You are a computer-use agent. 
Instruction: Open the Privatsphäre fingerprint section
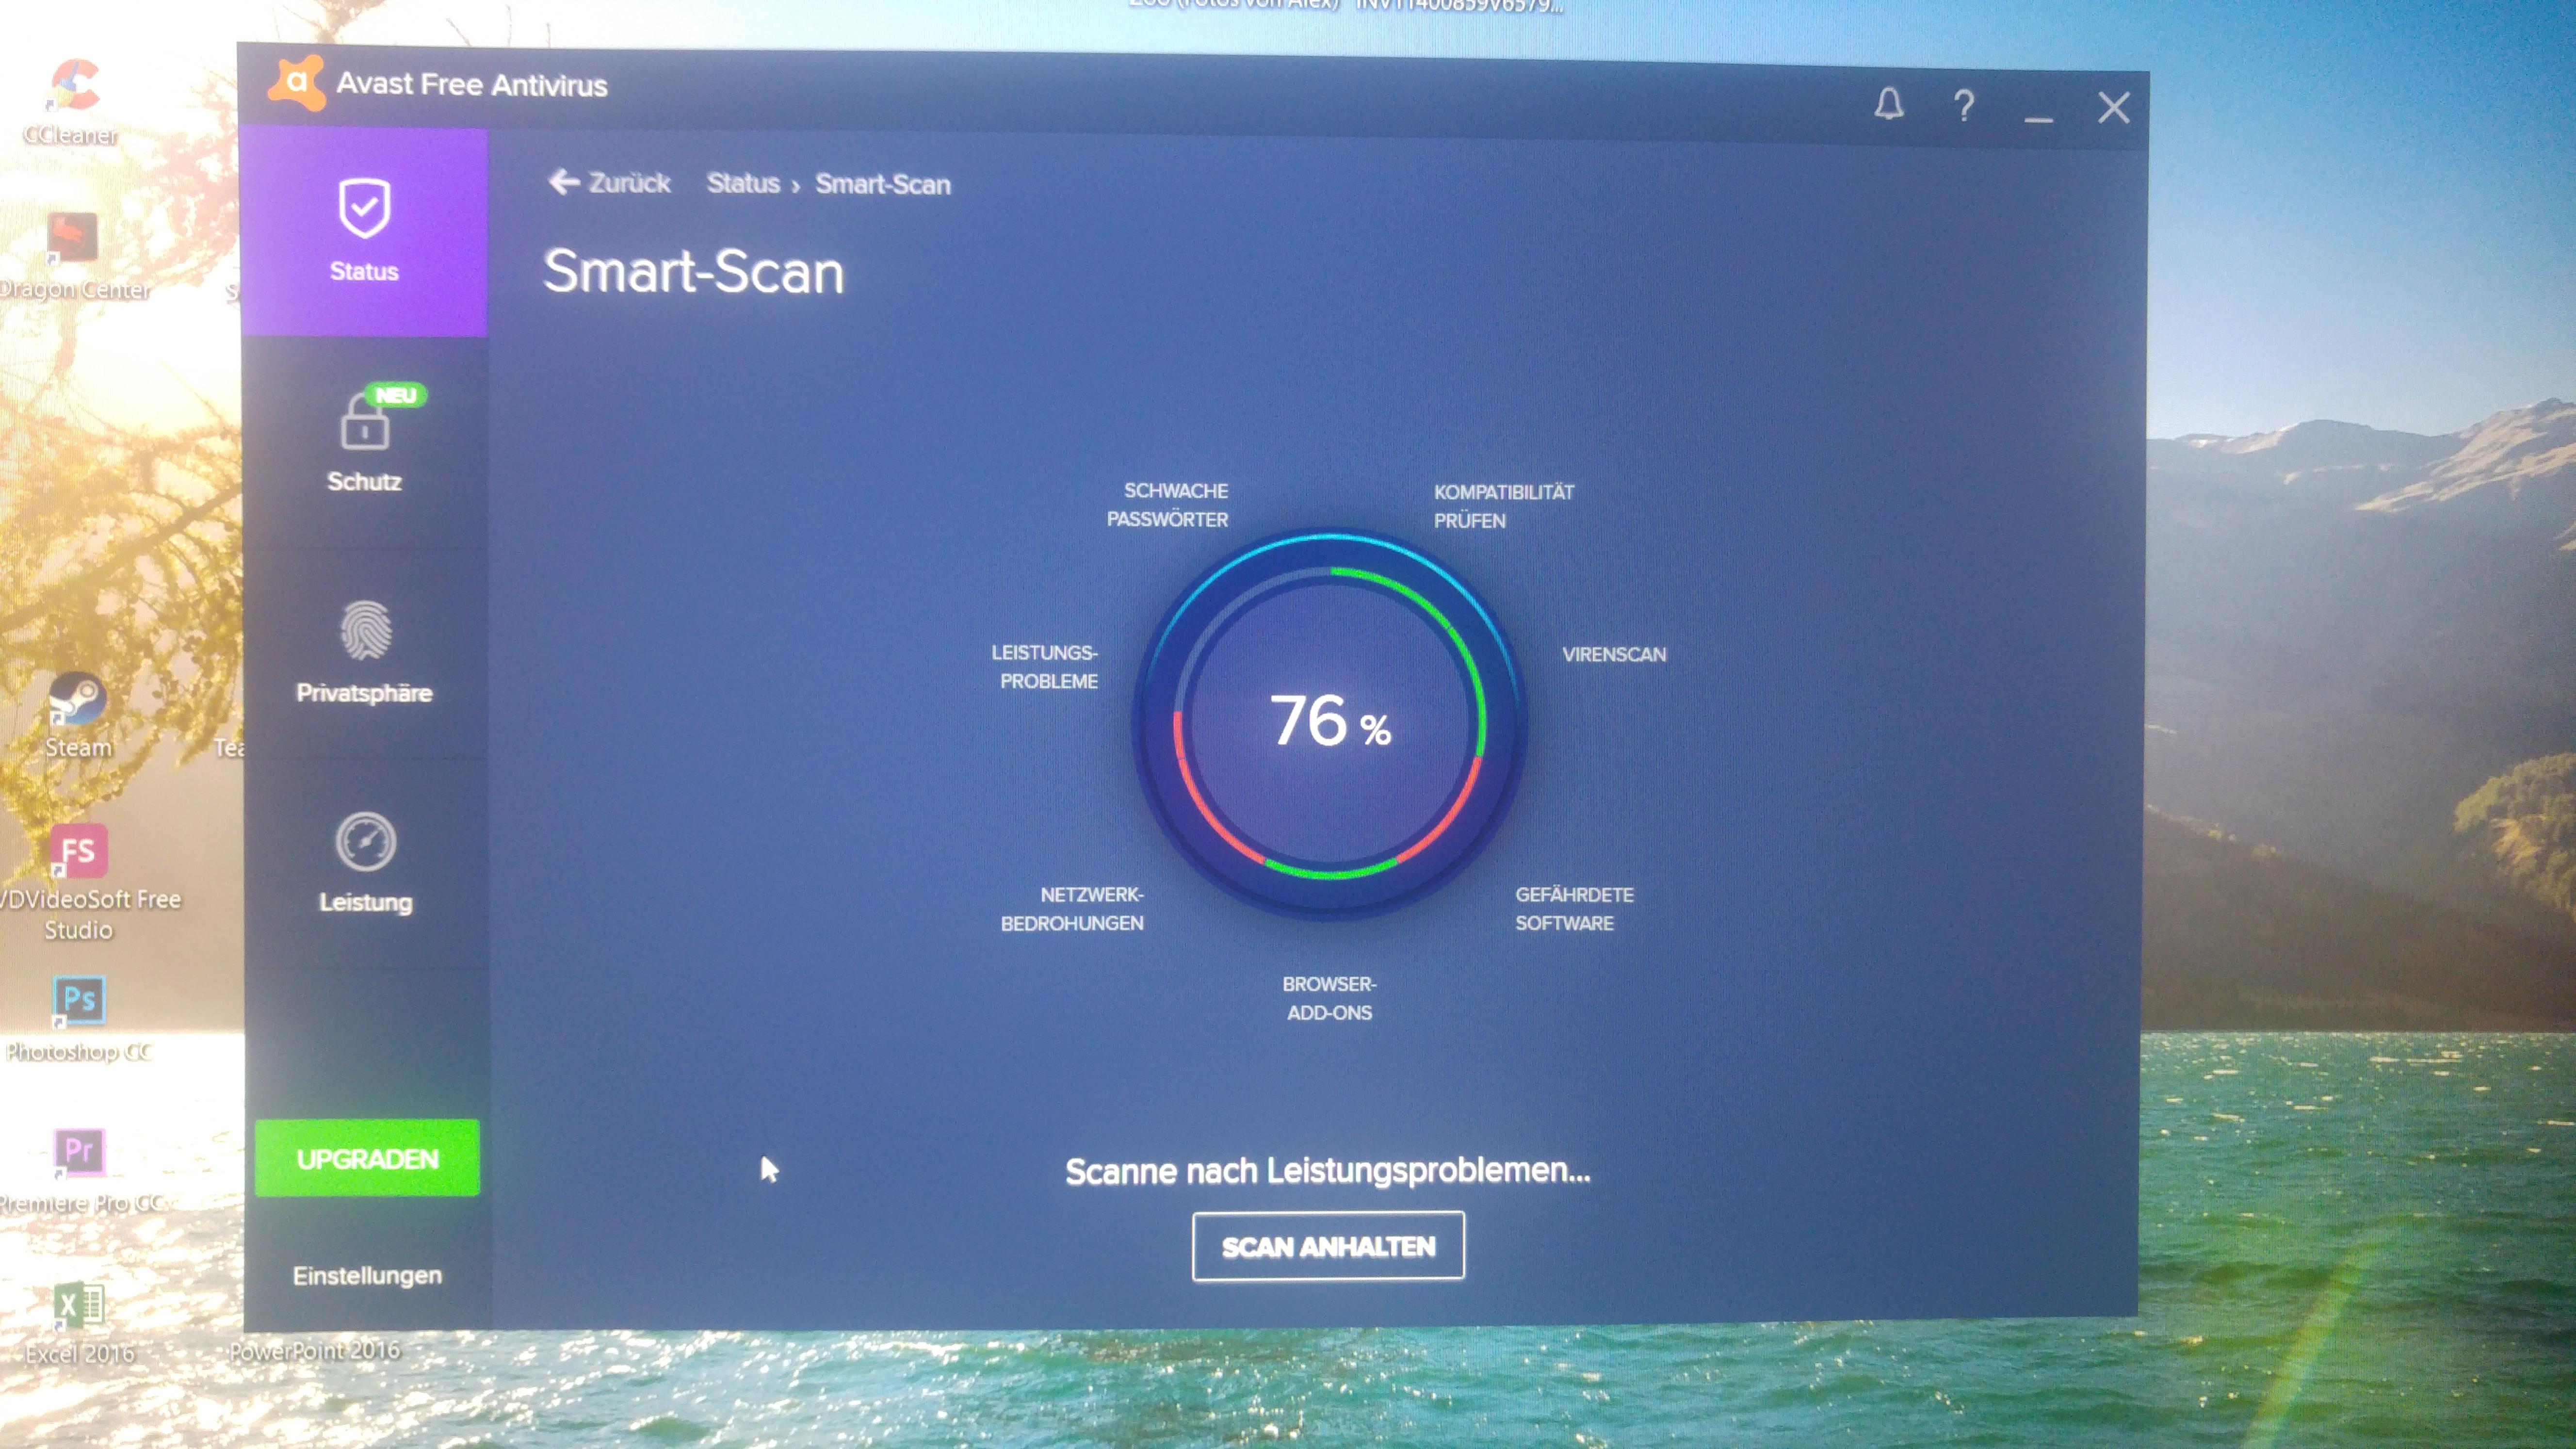click(x=364, y=651)
